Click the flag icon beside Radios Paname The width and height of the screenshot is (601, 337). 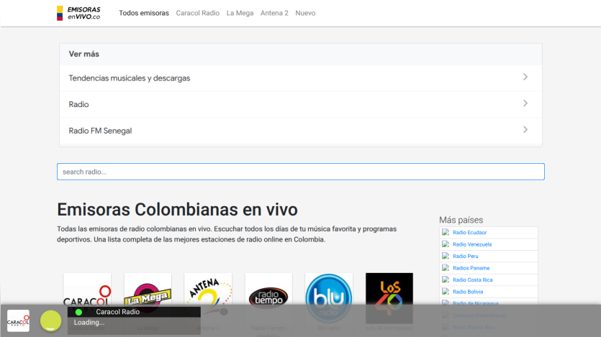point(446,268)
